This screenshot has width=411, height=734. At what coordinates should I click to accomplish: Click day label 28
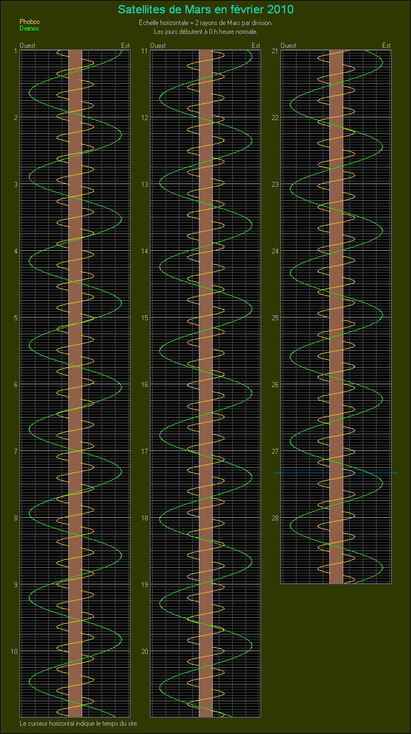274,518
